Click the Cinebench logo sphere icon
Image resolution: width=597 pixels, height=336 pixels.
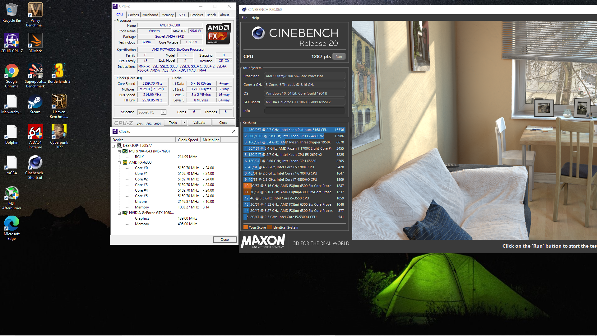click(x=258, y=33)
